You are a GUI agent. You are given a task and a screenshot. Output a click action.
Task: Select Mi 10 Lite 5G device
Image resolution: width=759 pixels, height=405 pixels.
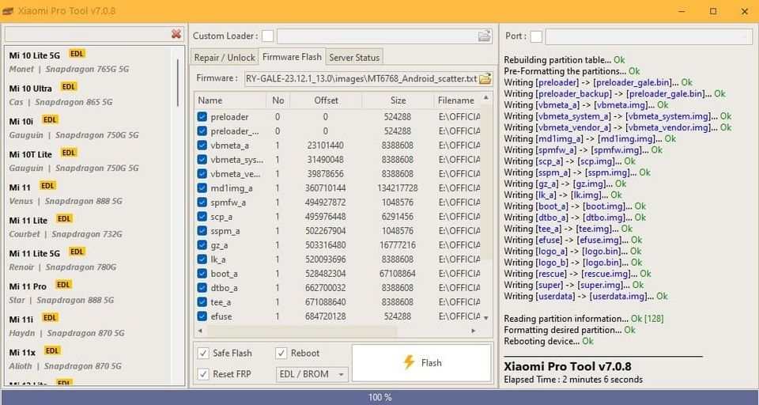coord(89,62)
